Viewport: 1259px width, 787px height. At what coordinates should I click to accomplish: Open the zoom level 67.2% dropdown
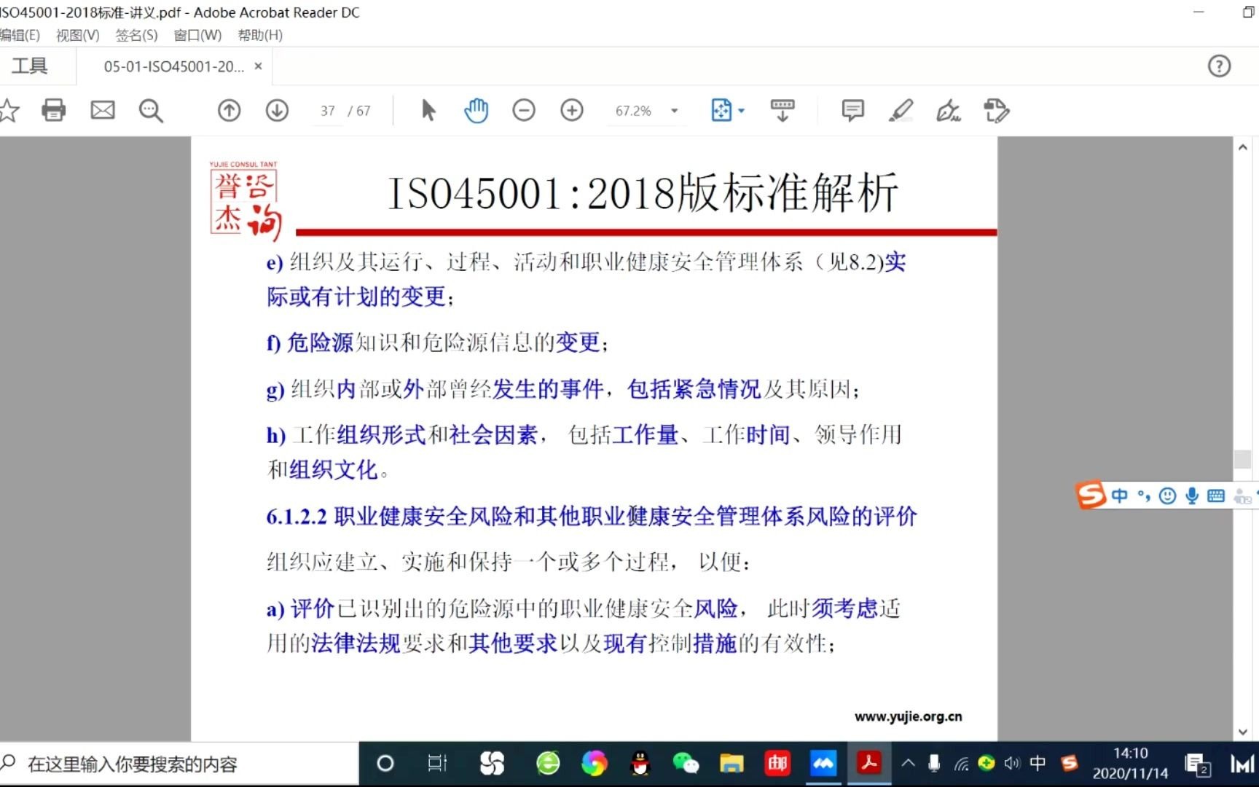[x=674, y=111]
